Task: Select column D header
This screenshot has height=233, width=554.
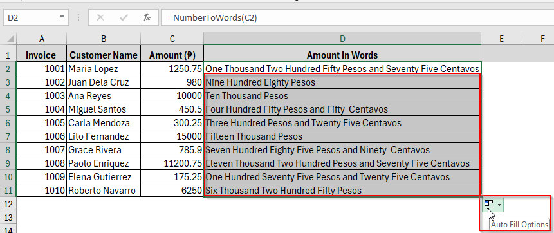Action: tap(342, 39)
